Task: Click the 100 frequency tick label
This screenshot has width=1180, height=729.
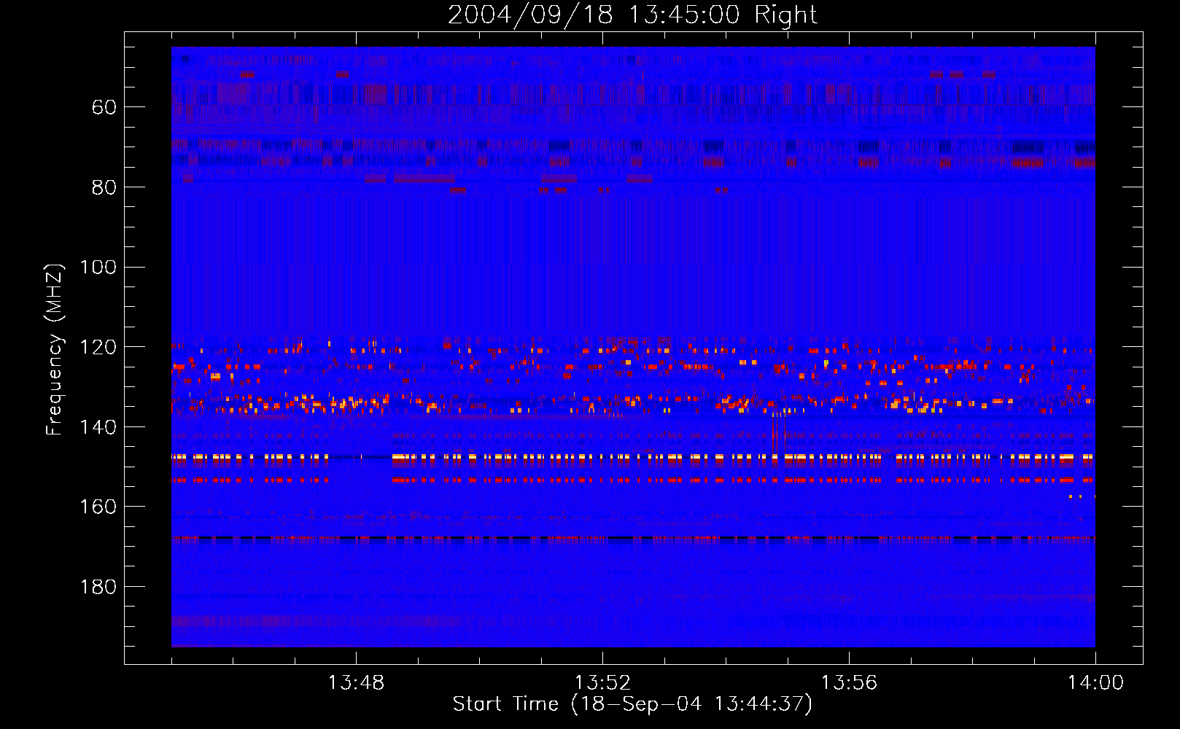Action: click(x=98, y=268)
